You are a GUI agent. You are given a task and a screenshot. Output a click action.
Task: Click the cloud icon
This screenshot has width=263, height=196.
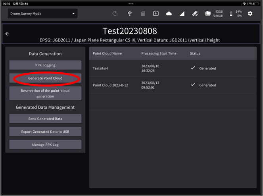(x=169, y=13)
